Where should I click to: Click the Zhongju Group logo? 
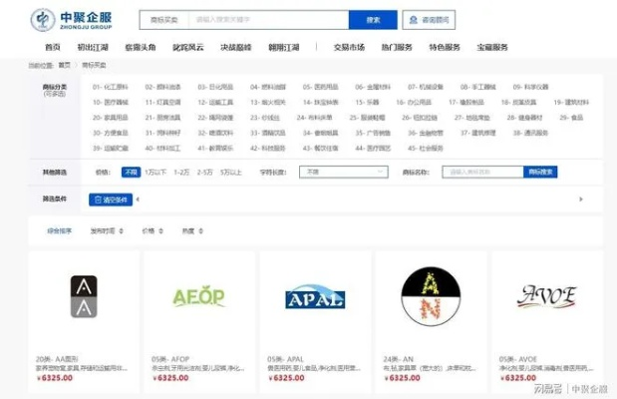pos(71,20)
